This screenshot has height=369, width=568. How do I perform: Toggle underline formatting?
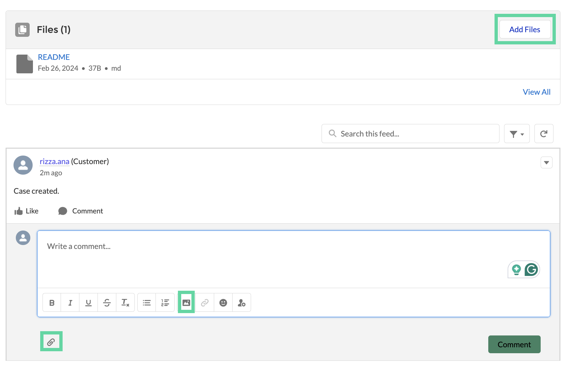[x=88, y=302]
